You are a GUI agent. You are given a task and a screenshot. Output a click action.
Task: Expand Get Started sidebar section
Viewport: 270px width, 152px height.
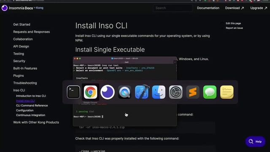[22, 24]
